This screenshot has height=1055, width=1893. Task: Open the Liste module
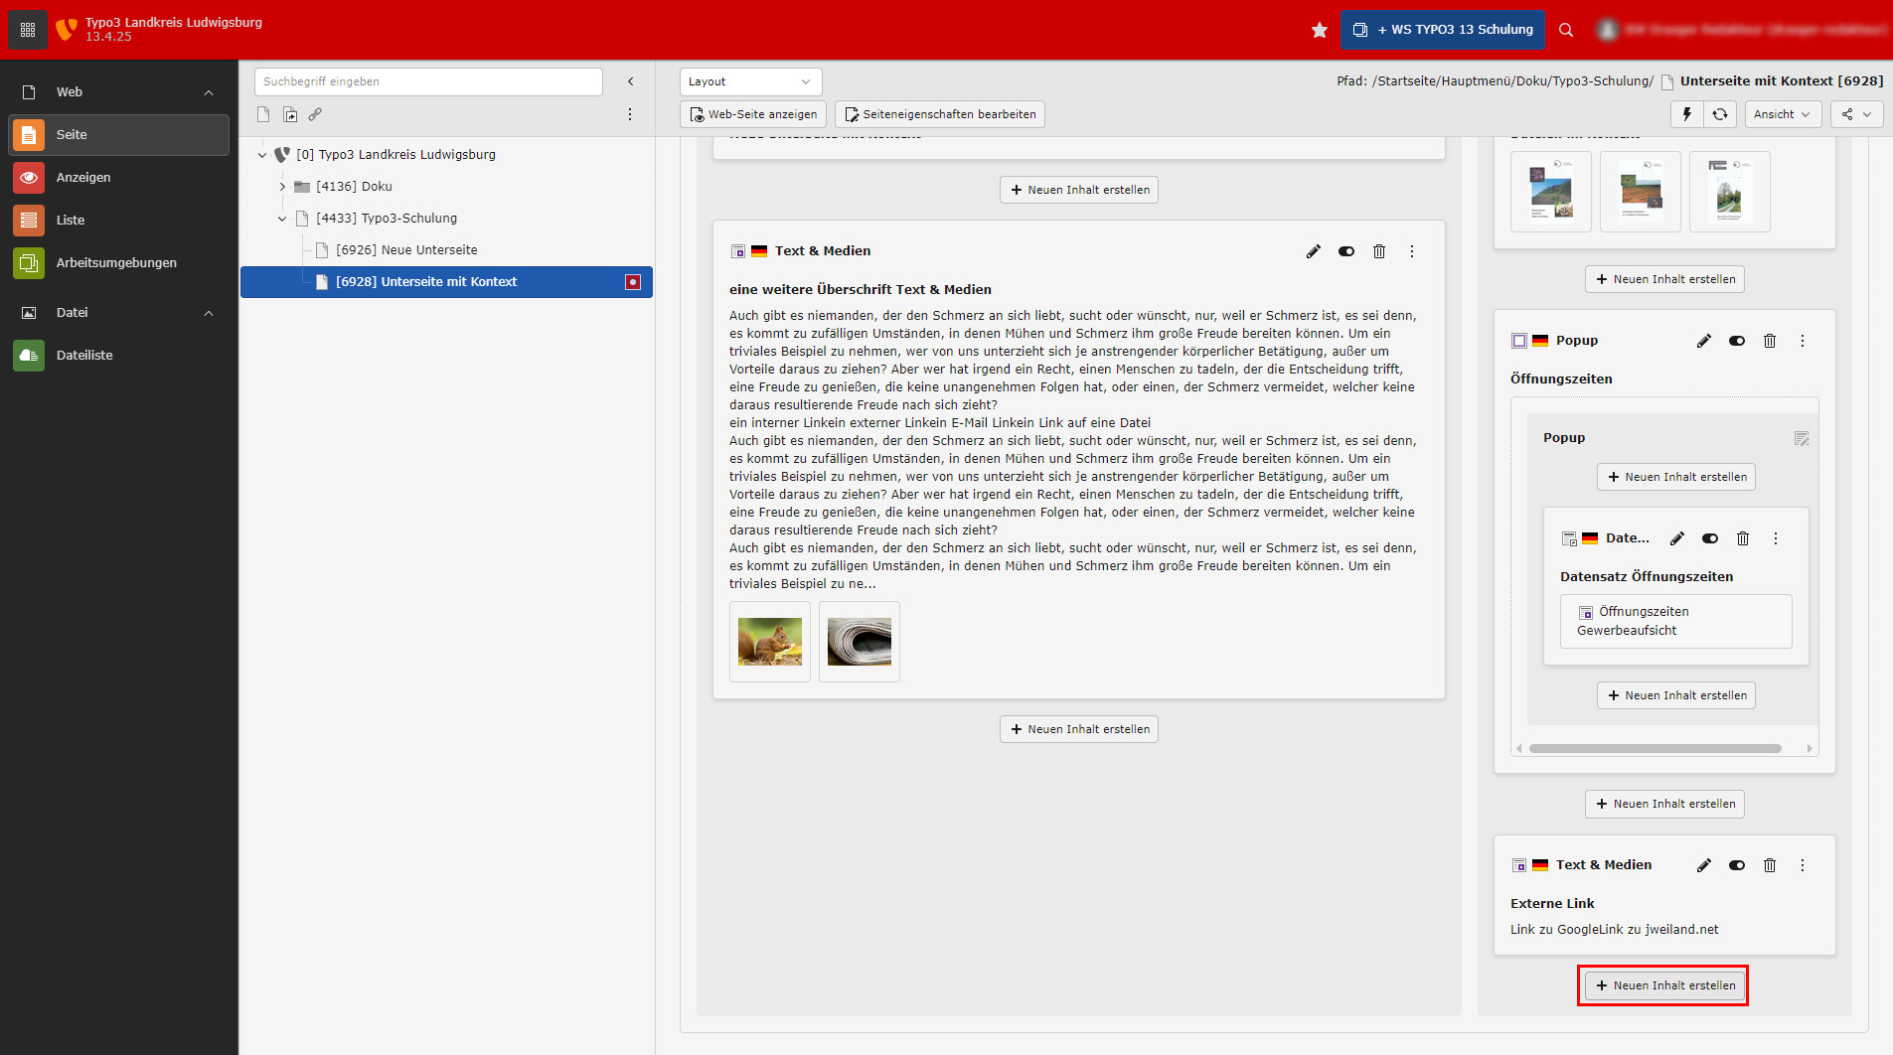[x=70, y=220]
